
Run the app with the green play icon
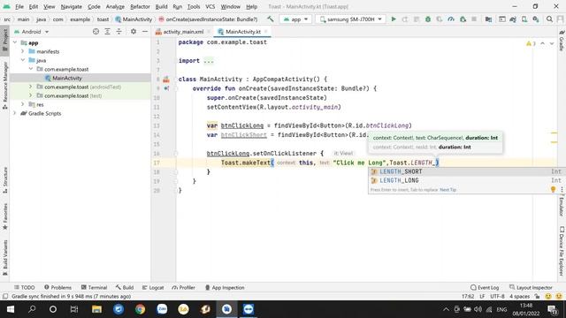click(394, 19)
